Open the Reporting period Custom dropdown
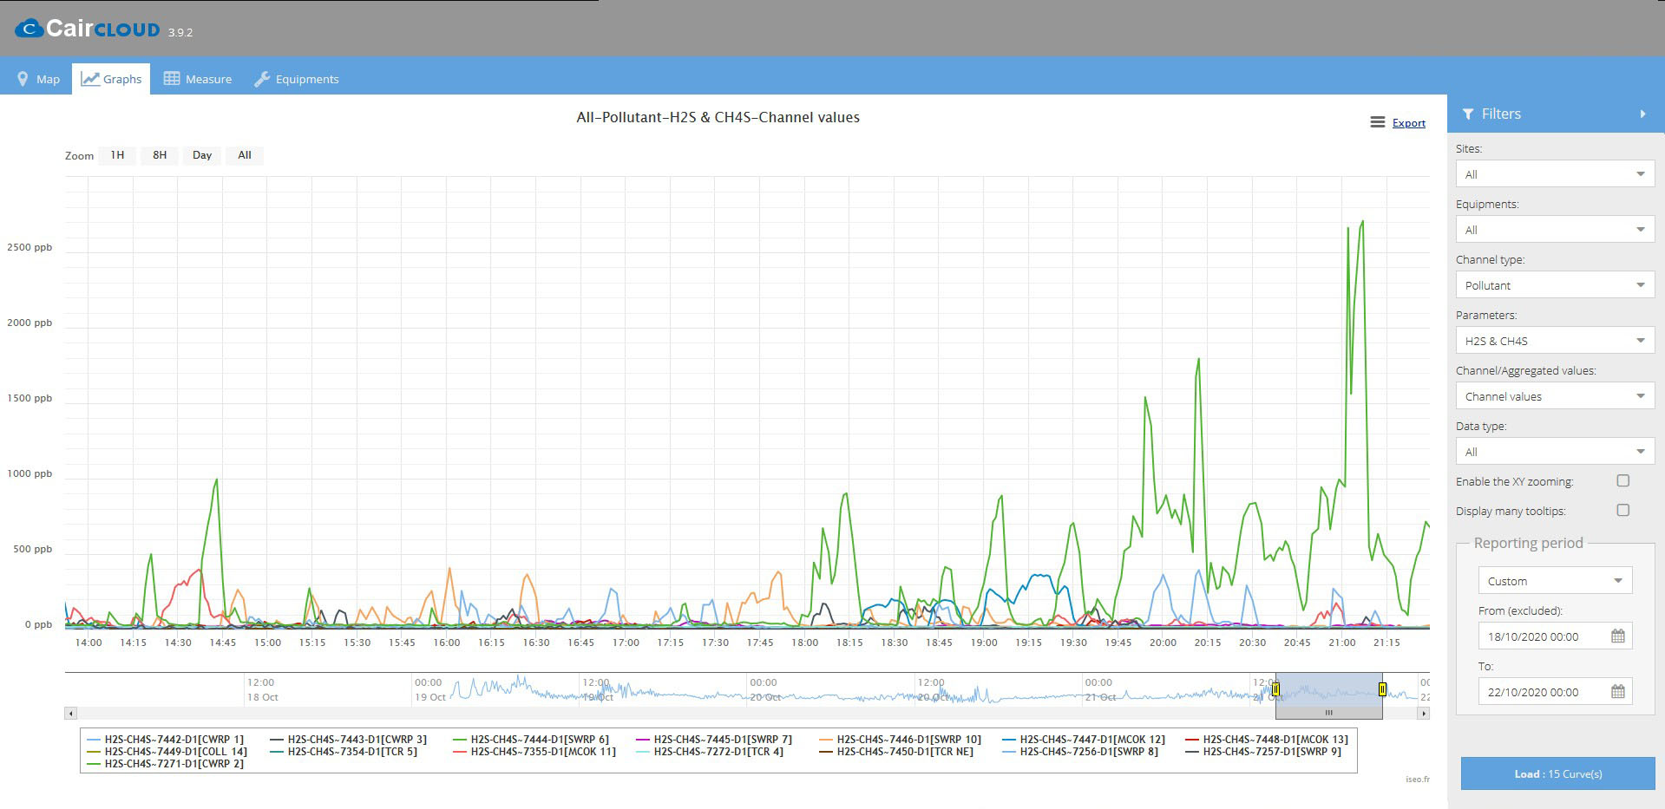Image resolution: width=1665 pixels, height=809 pixels. point(1555,581)
